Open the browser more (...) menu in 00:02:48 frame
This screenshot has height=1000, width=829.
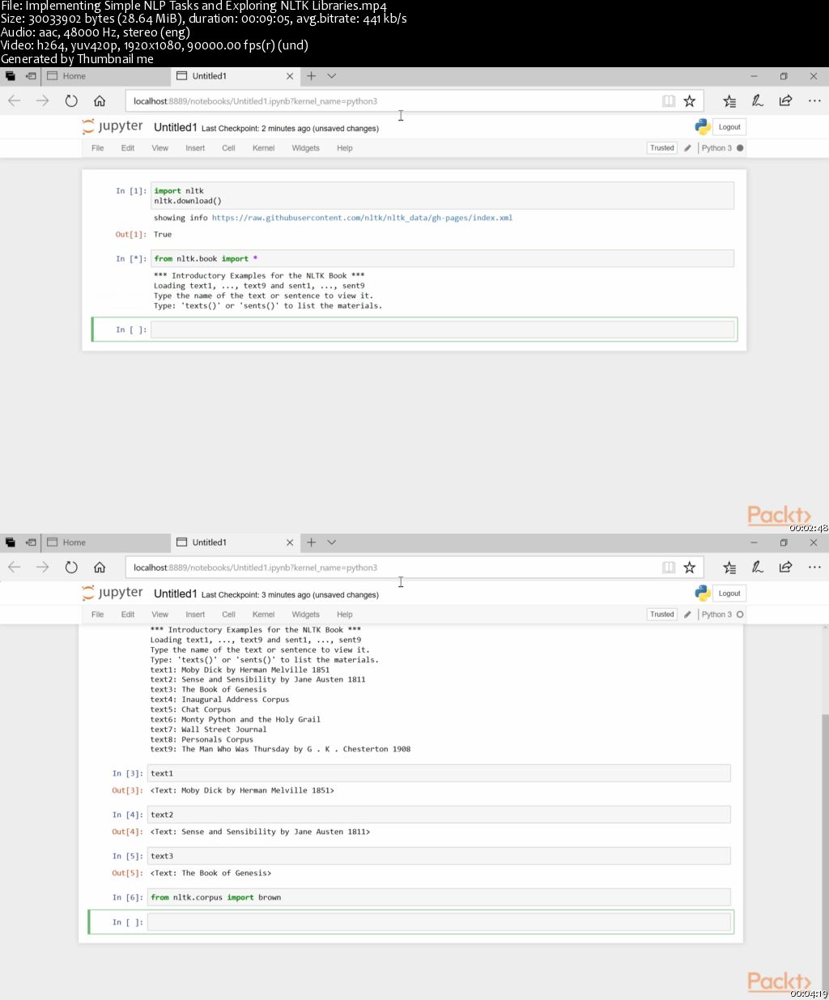814,101
